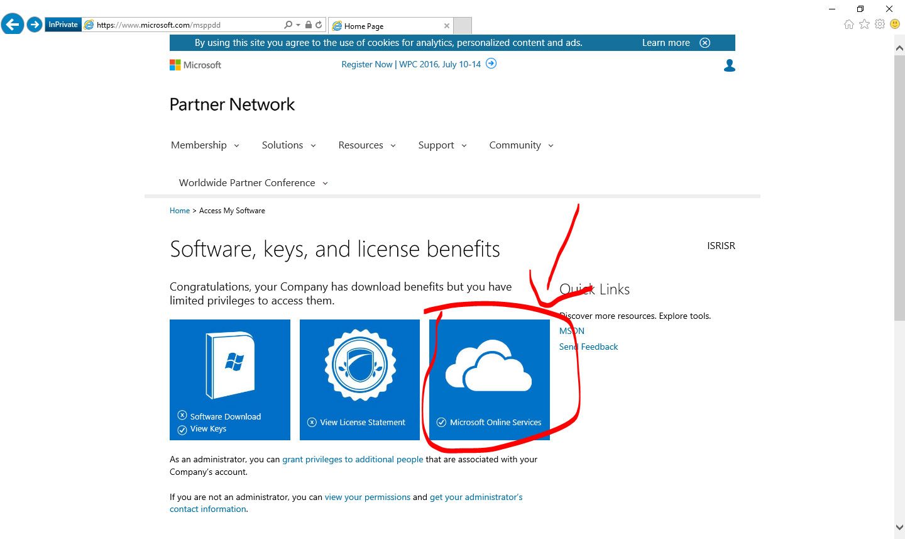Click the InPrivate indicator badge

coord(63,25)
